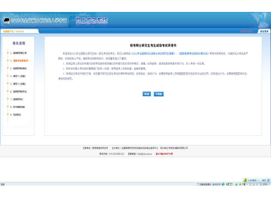Click the graduation cap logo icon
271x203 pixels.
(7, 20)
